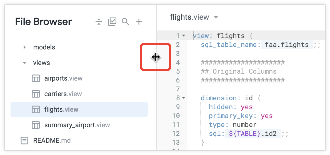
Task: Expand the models folder arrow
Action: [x=24, y=47]
